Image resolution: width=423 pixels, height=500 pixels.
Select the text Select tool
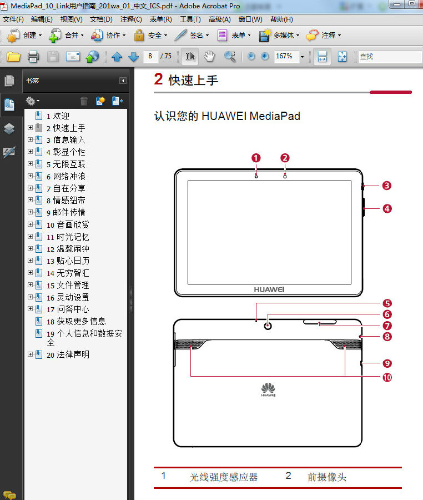pyautogui.click(x=190, y=57)
